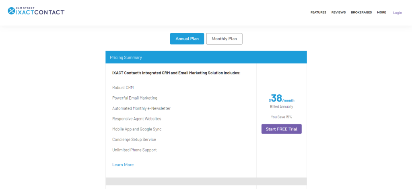
Task: Follow the Learn More link
Action: tap(123, 165)
